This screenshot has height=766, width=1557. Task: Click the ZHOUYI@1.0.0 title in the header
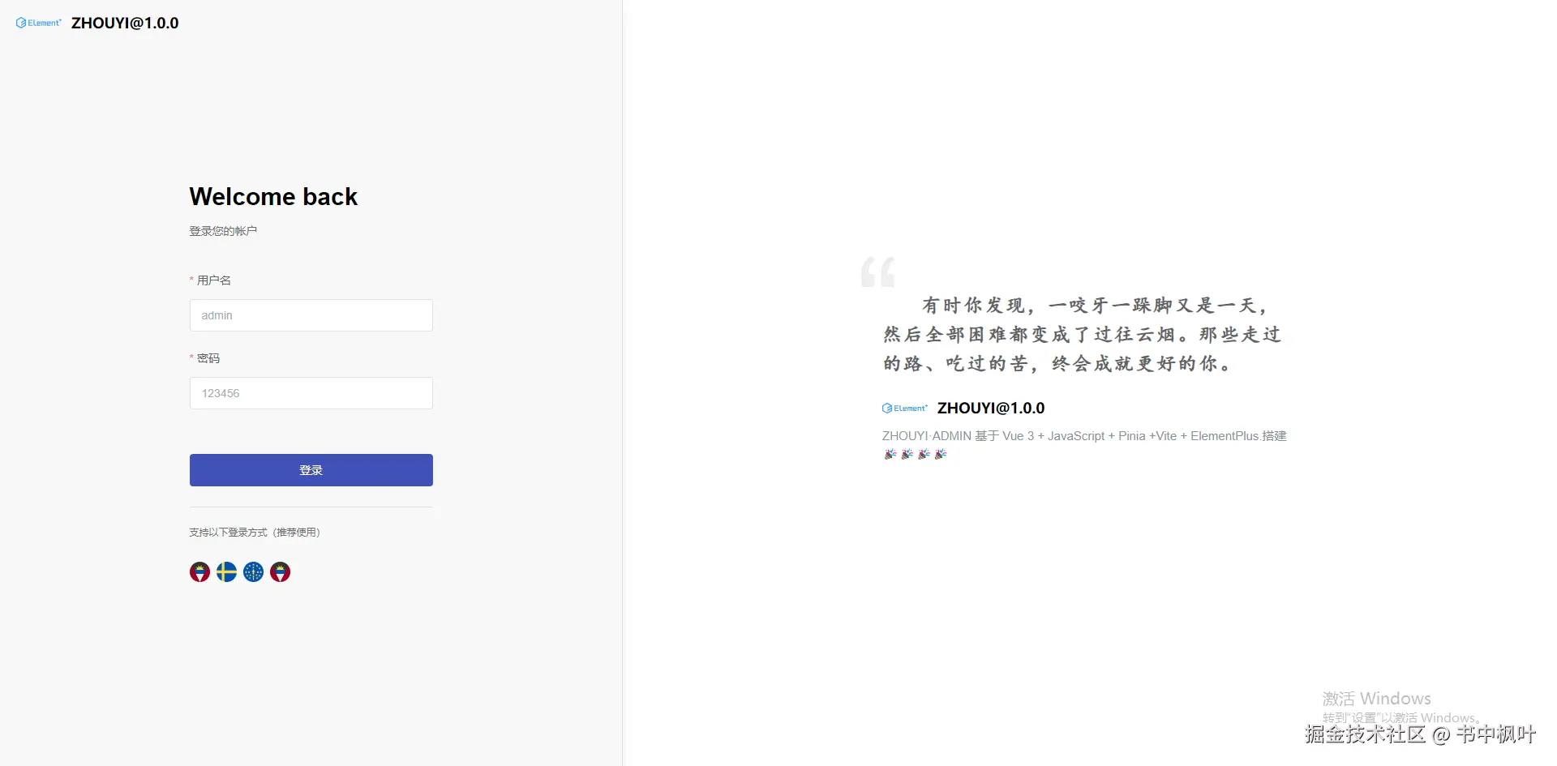pos(125,23)
